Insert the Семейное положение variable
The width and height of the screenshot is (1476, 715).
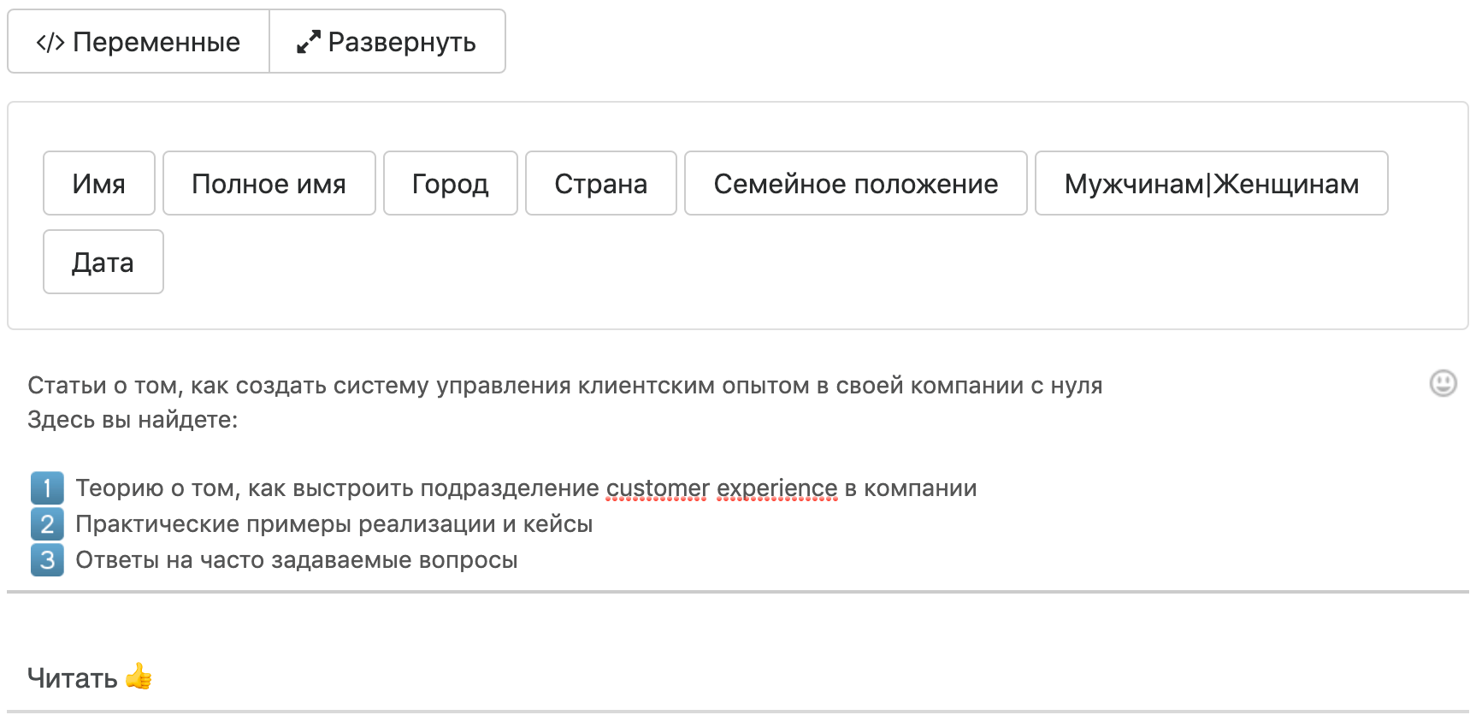[855, 184]
